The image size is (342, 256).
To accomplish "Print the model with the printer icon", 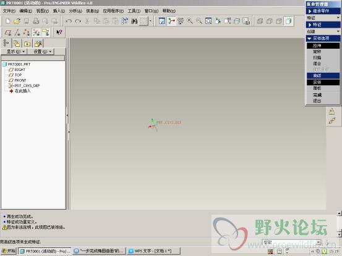I will pos(36,21).
